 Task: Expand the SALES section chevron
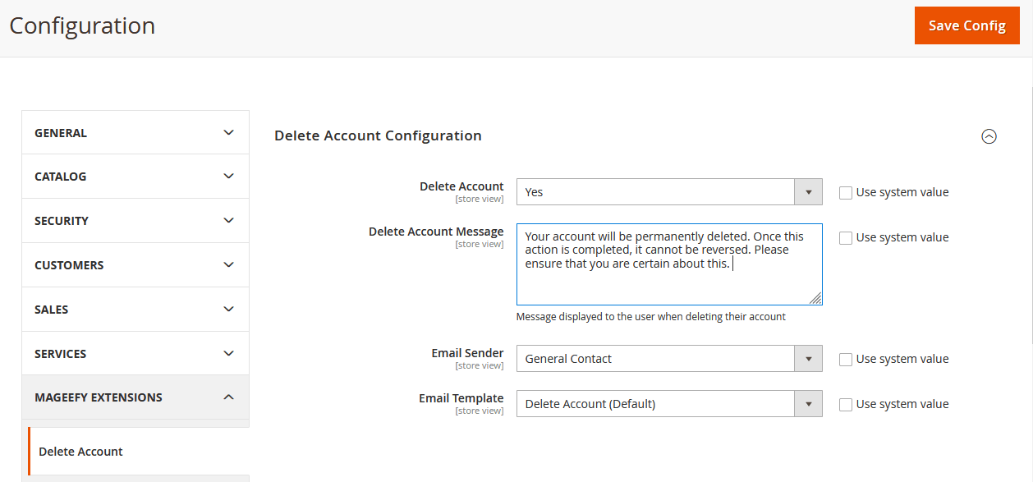tap(229, 309)
